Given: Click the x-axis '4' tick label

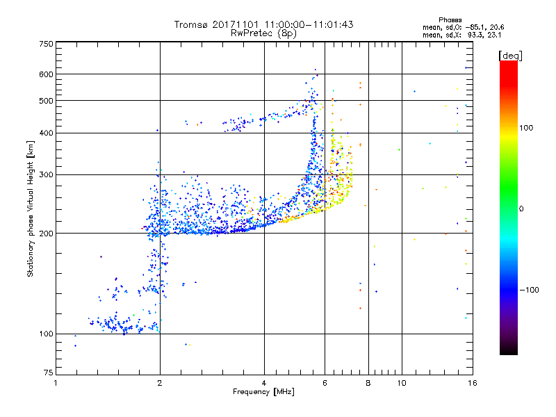Looking at the screenshot, I should coord(264,383).
